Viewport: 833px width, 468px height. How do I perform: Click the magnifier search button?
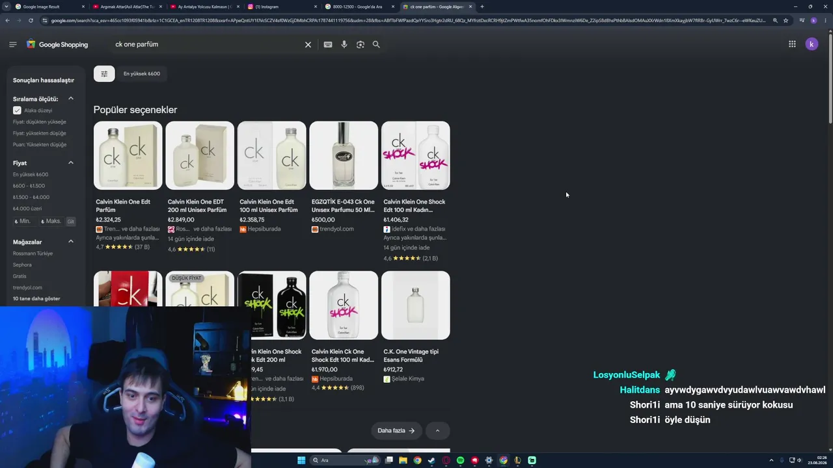(x=376, y=44)
